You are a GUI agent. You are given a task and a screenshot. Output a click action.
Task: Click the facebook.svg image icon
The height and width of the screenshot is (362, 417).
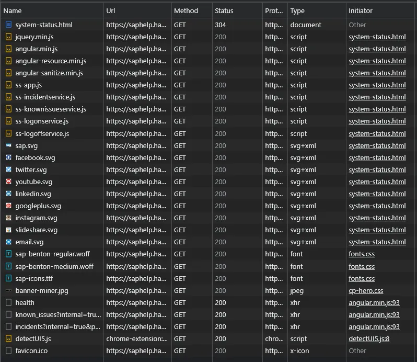pos(8,157)
